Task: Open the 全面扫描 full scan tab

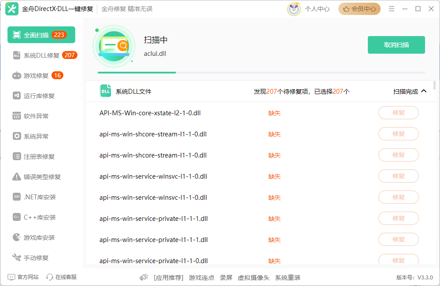Action: tap(41, 35)
